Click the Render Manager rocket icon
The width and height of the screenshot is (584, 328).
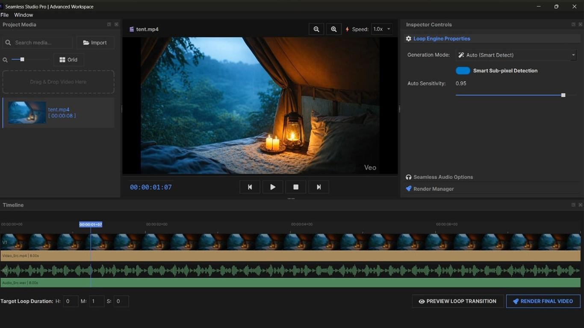click(x=408, y=188)
